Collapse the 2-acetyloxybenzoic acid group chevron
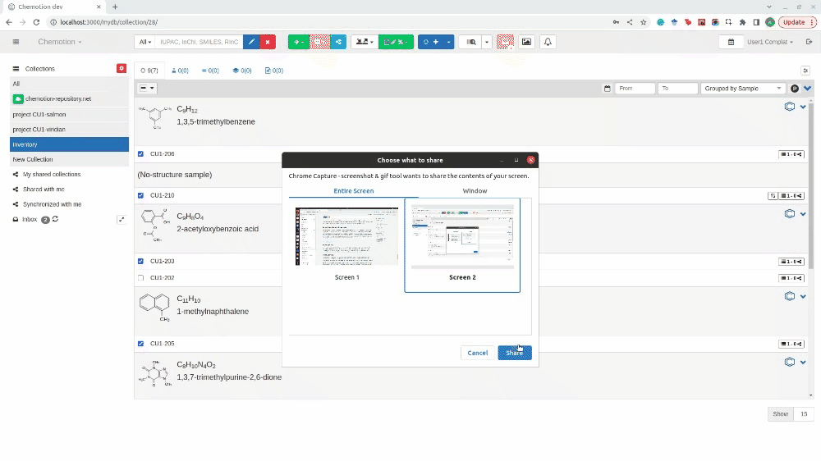Image resolution: width=821 pixels, height=461 pixels. click(x=803, y=214)
